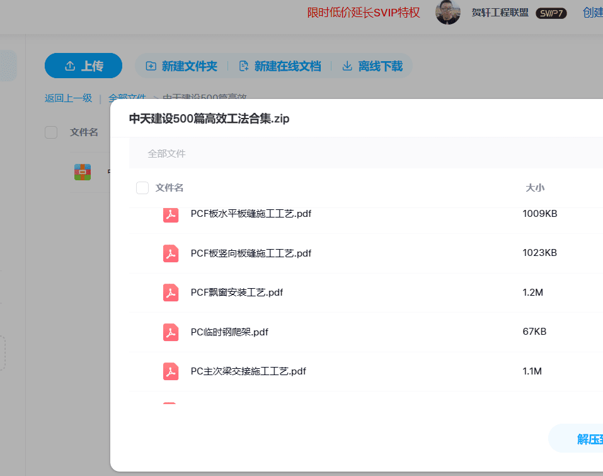The image size is (603, 476).
Task: Select file PC主次梁交接施工工艺.pdf
Action: click(248, 371)
